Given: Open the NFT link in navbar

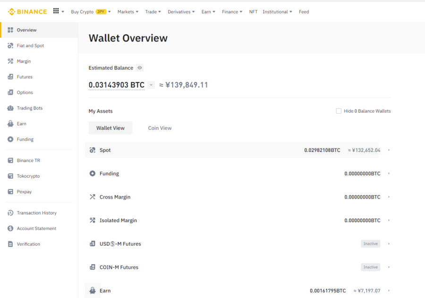Looking at the screenshot, I should pos(253,12).
